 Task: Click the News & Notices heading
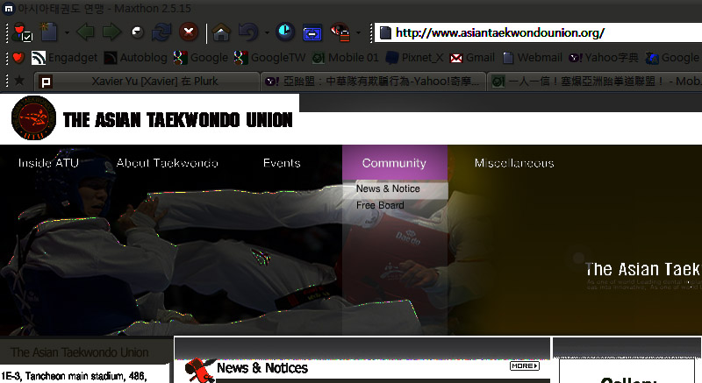[x=262, y=368]
